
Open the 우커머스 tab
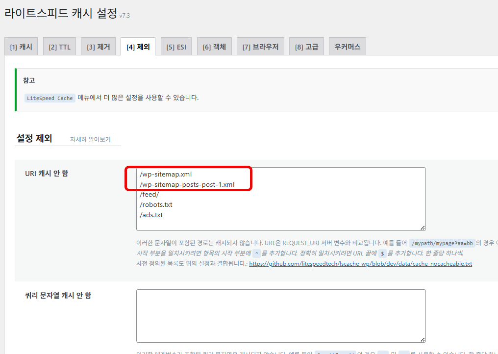[x=347, y=47]
